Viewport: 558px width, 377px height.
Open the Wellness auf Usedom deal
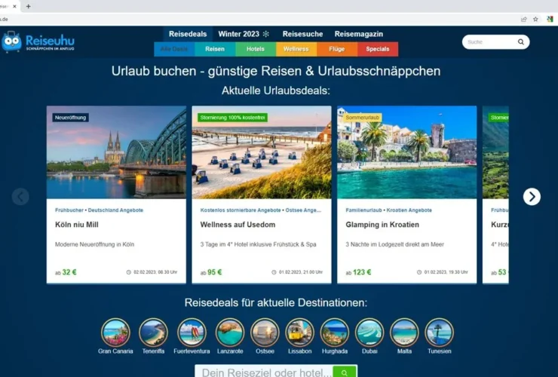(238, 225)
